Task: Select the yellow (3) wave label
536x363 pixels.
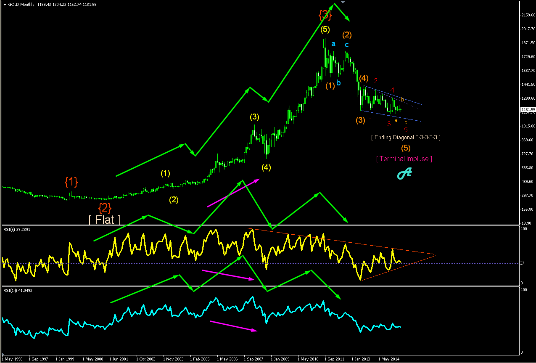Action: pyautogui.click(x=254, y=117)
